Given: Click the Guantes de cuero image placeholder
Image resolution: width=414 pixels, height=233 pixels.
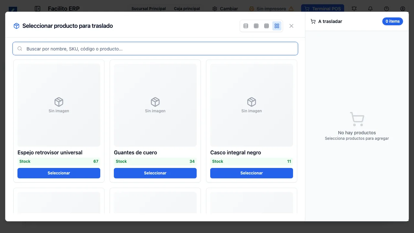Looking at the screenshot, I should click(155, 105).
